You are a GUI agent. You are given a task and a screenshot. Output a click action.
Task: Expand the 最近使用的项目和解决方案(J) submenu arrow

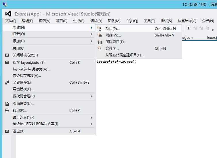[92, 124]
